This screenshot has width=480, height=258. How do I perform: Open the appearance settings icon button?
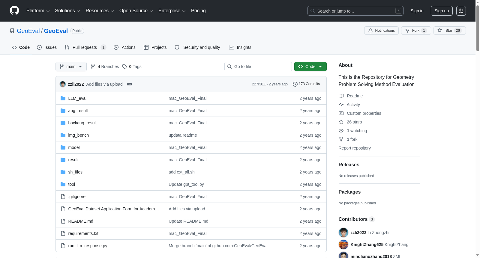point(461,11)
